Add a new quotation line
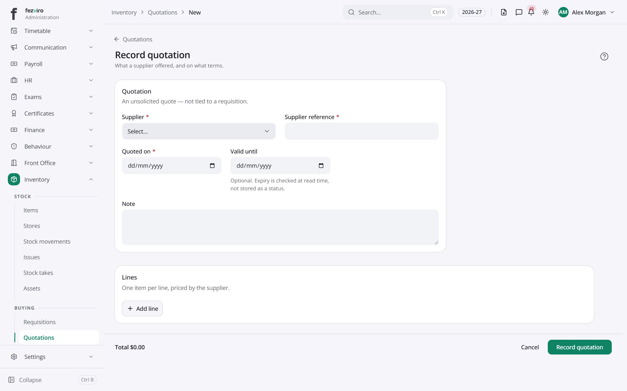The height and width of the screenshot is (391, 627). pos(142,308)
